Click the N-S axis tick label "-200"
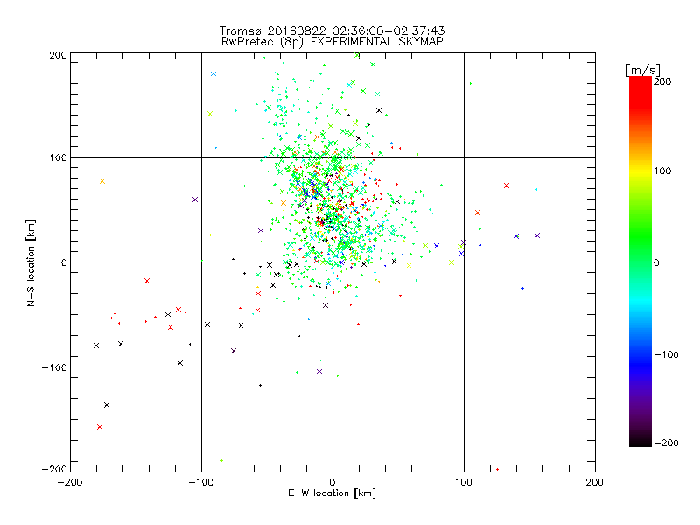This screenshot has height=525, width=700. (54, 469)
